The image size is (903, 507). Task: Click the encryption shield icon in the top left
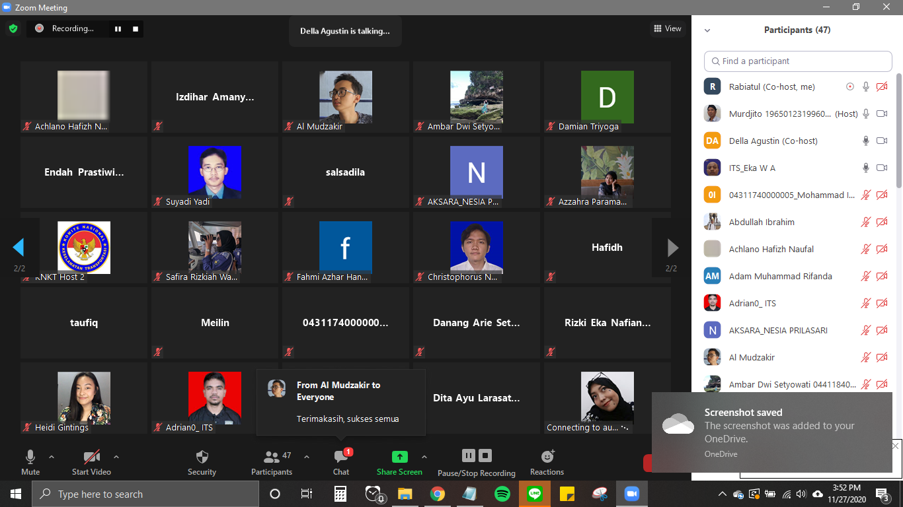coord(13,28)
